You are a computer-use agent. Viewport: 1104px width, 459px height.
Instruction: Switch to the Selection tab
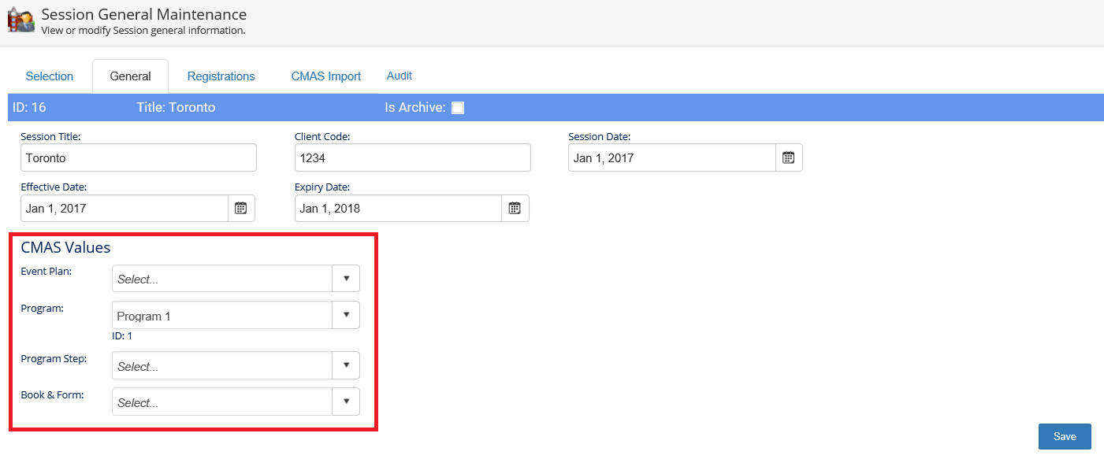50,76
